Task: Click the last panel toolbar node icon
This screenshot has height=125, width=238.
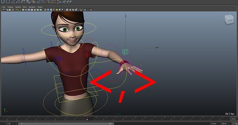Action: pyautogui.click(x=91, y=10)
